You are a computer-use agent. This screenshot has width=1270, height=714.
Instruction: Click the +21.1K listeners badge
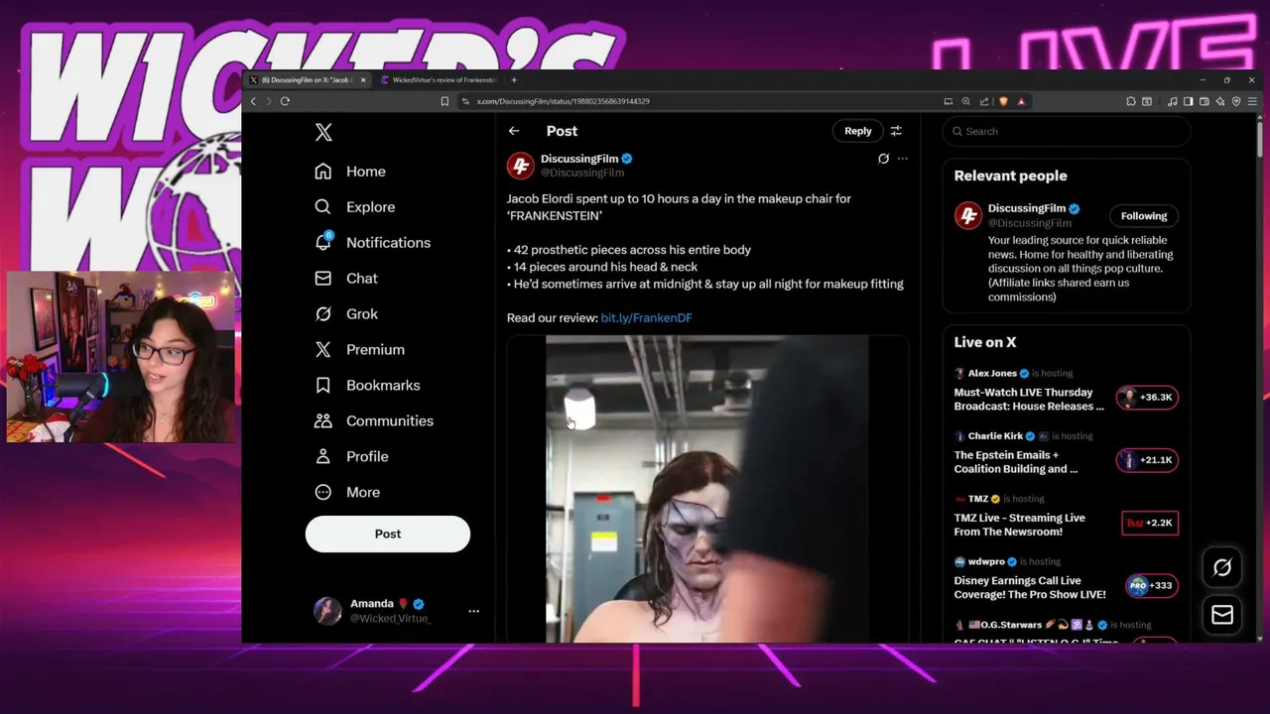[1147, 460]
